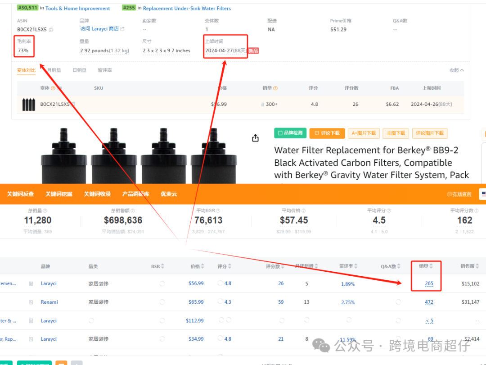Switch to the 留评率 tab
This screenshot has width=486, height=365.
[x=105, y=70]
